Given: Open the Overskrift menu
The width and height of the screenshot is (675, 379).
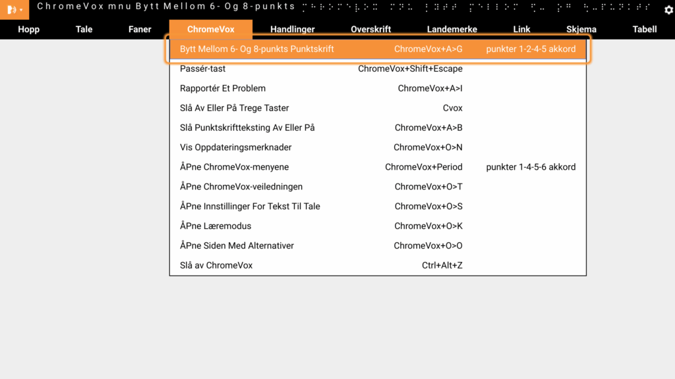Looking at the screenshot, I should coord(371,29).
